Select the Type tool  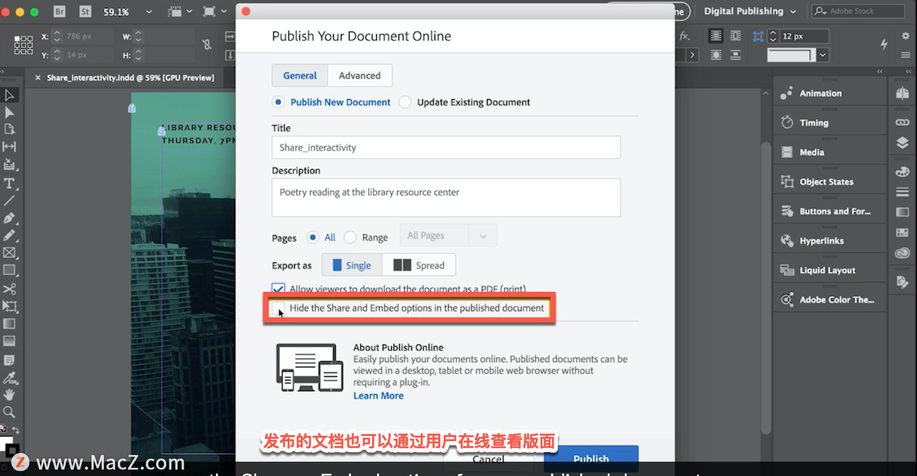9,183
